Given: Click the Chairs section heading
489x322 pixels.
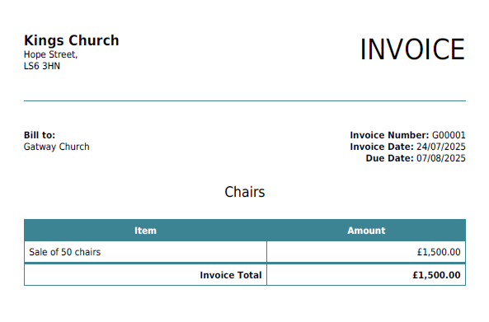Looking at the screenshot, I should (245, 192).
